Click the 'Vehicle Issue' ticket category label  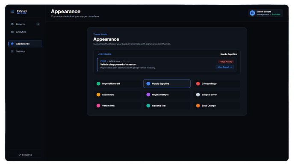[x=115, y=61]
